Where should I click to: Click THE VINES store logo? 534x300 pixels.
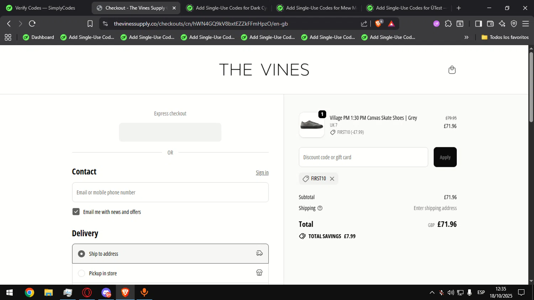tap(264, 70)
